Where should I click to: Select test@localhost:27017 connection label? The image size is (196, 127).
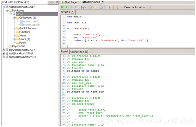[21, 54]
